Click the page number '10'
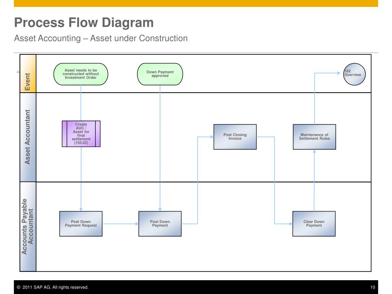The image size is (392, 294). tap(372, 287)
